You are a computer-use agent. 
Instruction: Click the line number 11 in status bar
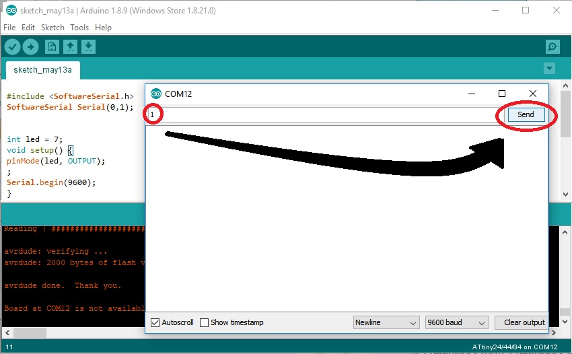click(9, 347)
